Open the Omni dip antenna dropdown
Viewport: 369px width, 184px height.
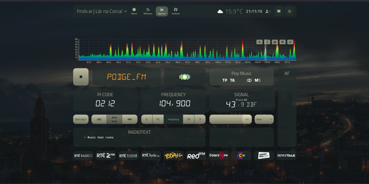(81, 119)
